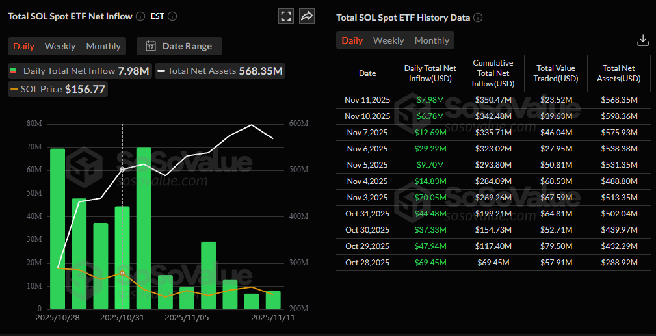Click the Total Value Traded(USD) column header
Screen dimensions: 656x336
(x=557, y=73)
